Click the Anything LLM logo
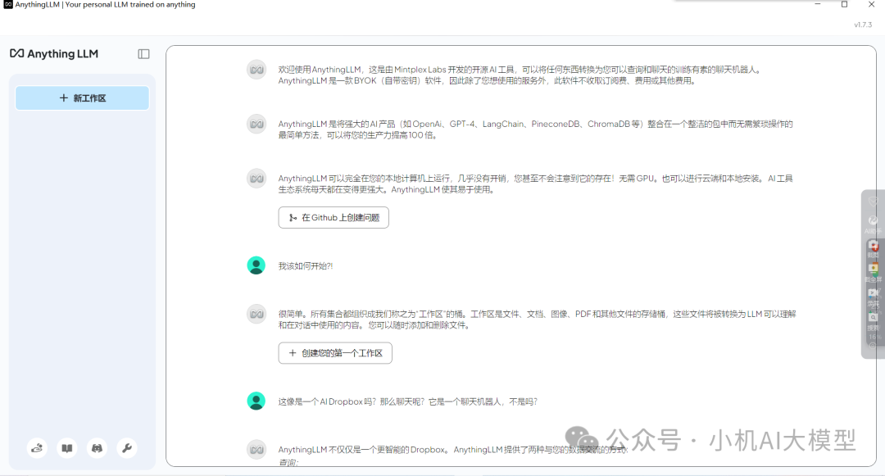This screenshot has width=885, height=476. (x=54, y=53)
